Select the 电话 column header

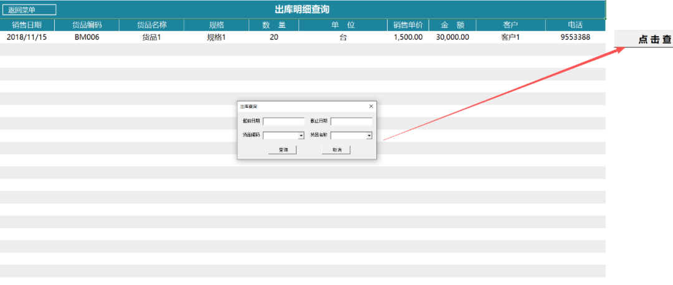click(575, 25)
